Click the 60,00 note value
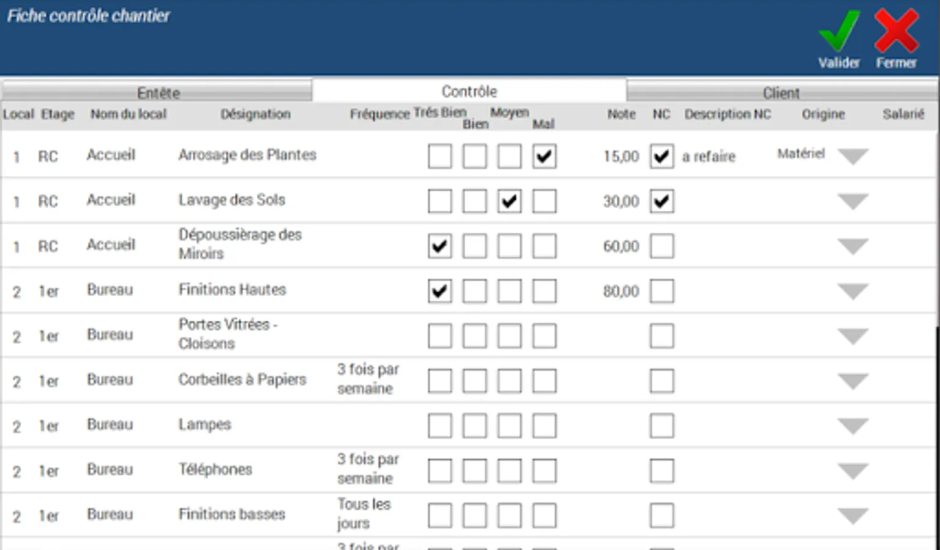The width and height of the screenshot is (940, 550). [x=621, y=246]
